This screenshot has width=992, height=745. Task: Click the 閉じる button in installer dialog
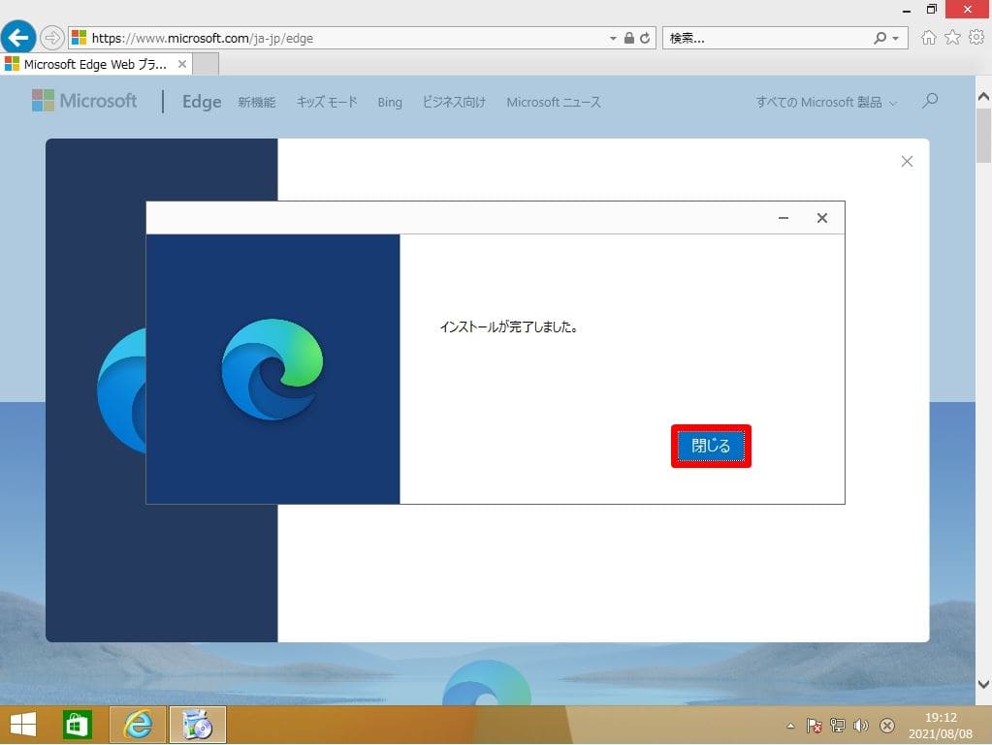coord(711,446)
